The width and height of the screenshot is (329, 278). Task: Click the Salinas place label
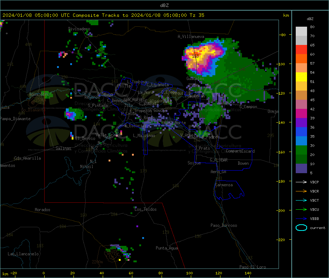pos(63,148)
